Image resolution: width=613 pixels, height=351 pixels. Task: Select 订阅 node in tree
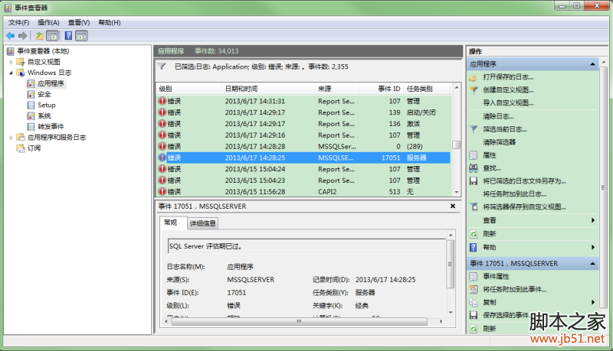pos(34,148)
